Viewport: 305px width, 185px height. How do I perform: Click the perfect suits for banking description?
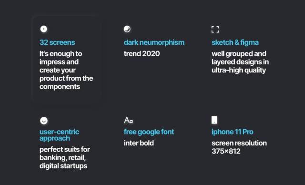65,157
